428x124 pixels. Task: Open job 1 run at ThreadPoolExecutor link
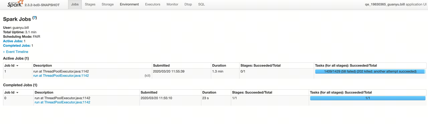pyautogui.click(x=61, y=76)
